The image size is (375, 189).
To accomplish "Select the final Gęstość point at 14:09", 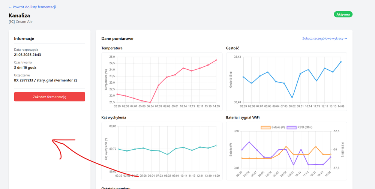I will coord(341,61).
